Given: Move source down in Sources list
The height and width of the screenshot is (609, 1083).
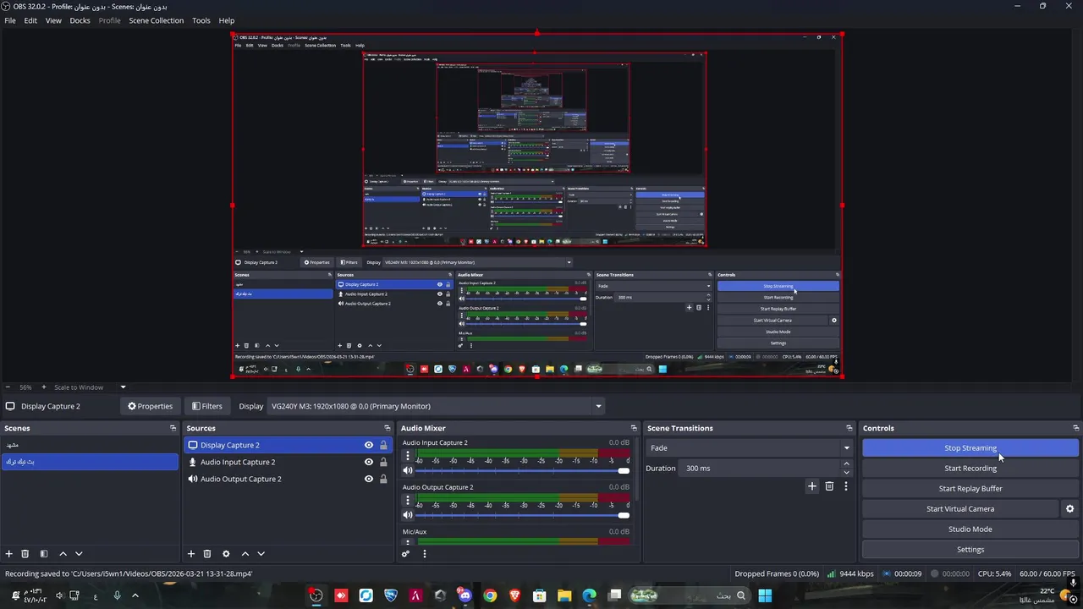Looking at the screenshot, I should 261,554.
